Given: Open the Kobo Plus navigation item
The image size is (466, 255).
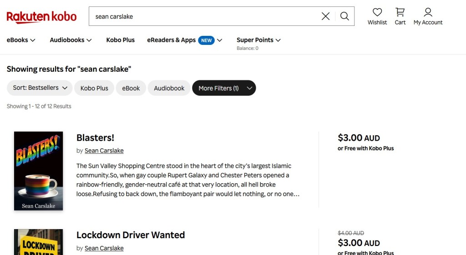Looking at the screenshot, I should coord(120,40).
